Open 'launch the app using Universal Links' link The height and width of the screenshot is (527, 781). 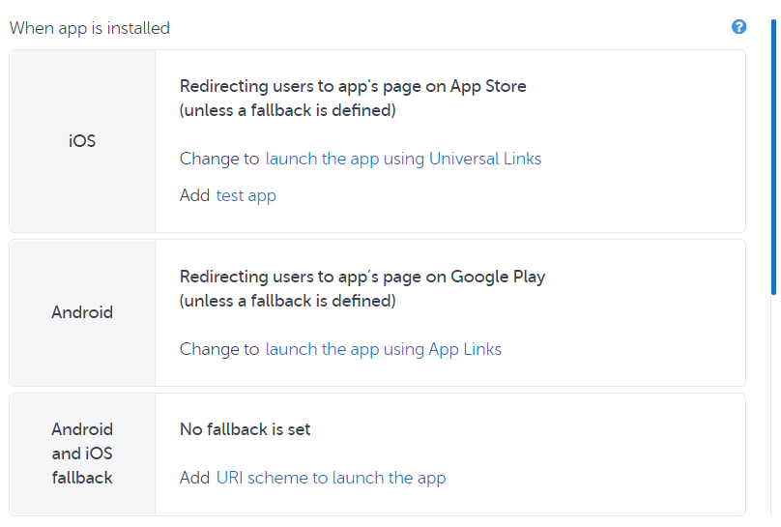coord(403,159)
